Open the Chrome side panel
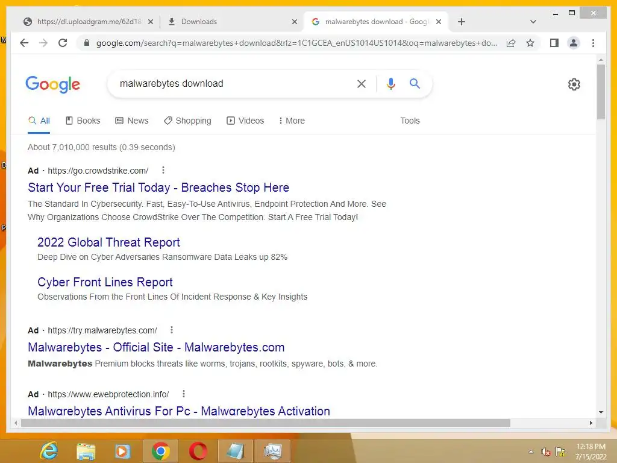617x463 pixels. click(x=554, y=43)
